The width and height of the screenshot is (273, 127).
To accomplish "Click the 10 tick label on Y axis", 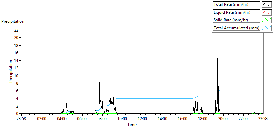I will click(x=17, y=76).
